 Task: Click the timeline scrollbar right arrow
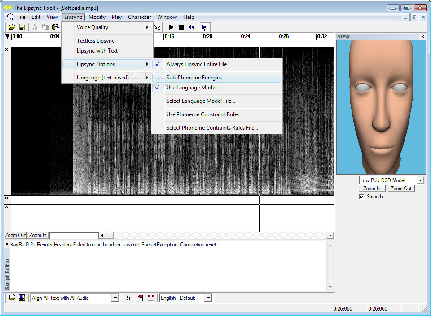[330, 235]
